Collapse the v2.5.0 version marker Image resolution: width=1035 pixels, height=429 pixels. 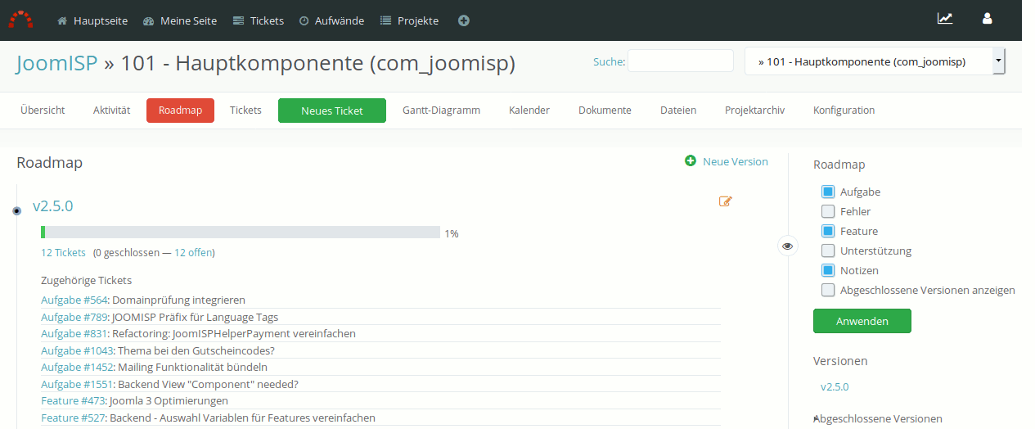[x=16, y=211]
